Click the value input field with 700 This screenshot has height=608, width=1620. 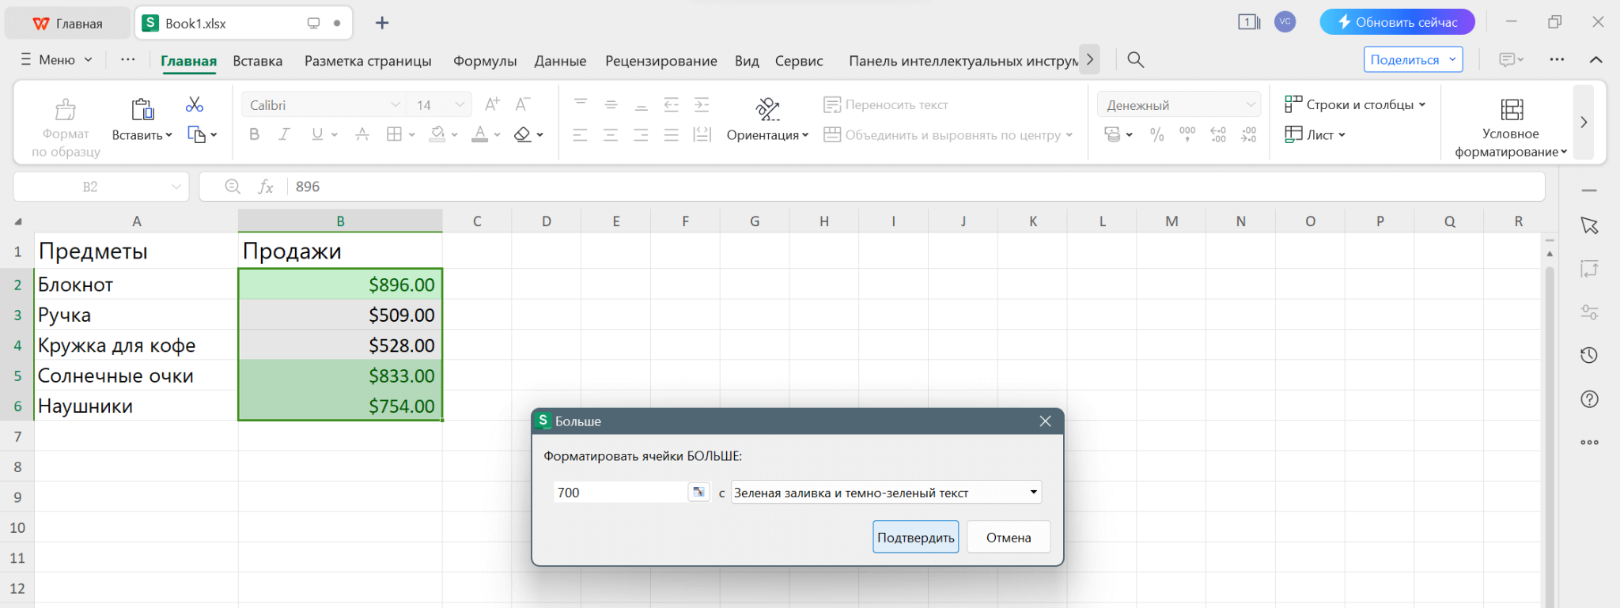(619, 493)
